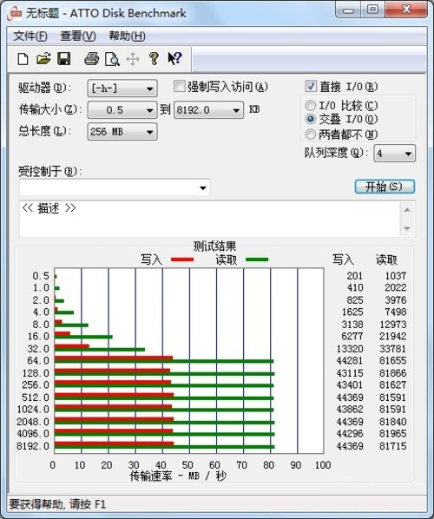Click the four-arrow move toolbar icon

pos(133,59)
